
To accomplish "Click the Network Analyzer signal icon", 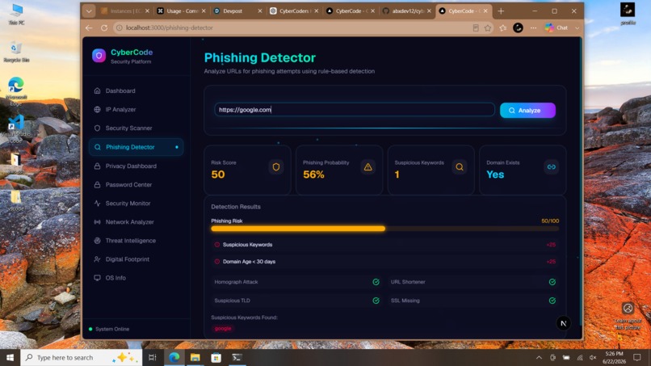I will click(x=97, y=222).
